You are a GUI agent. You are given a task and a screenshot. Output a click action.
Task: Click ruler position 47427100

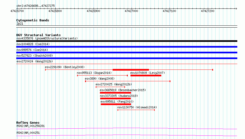click(169, 11)
